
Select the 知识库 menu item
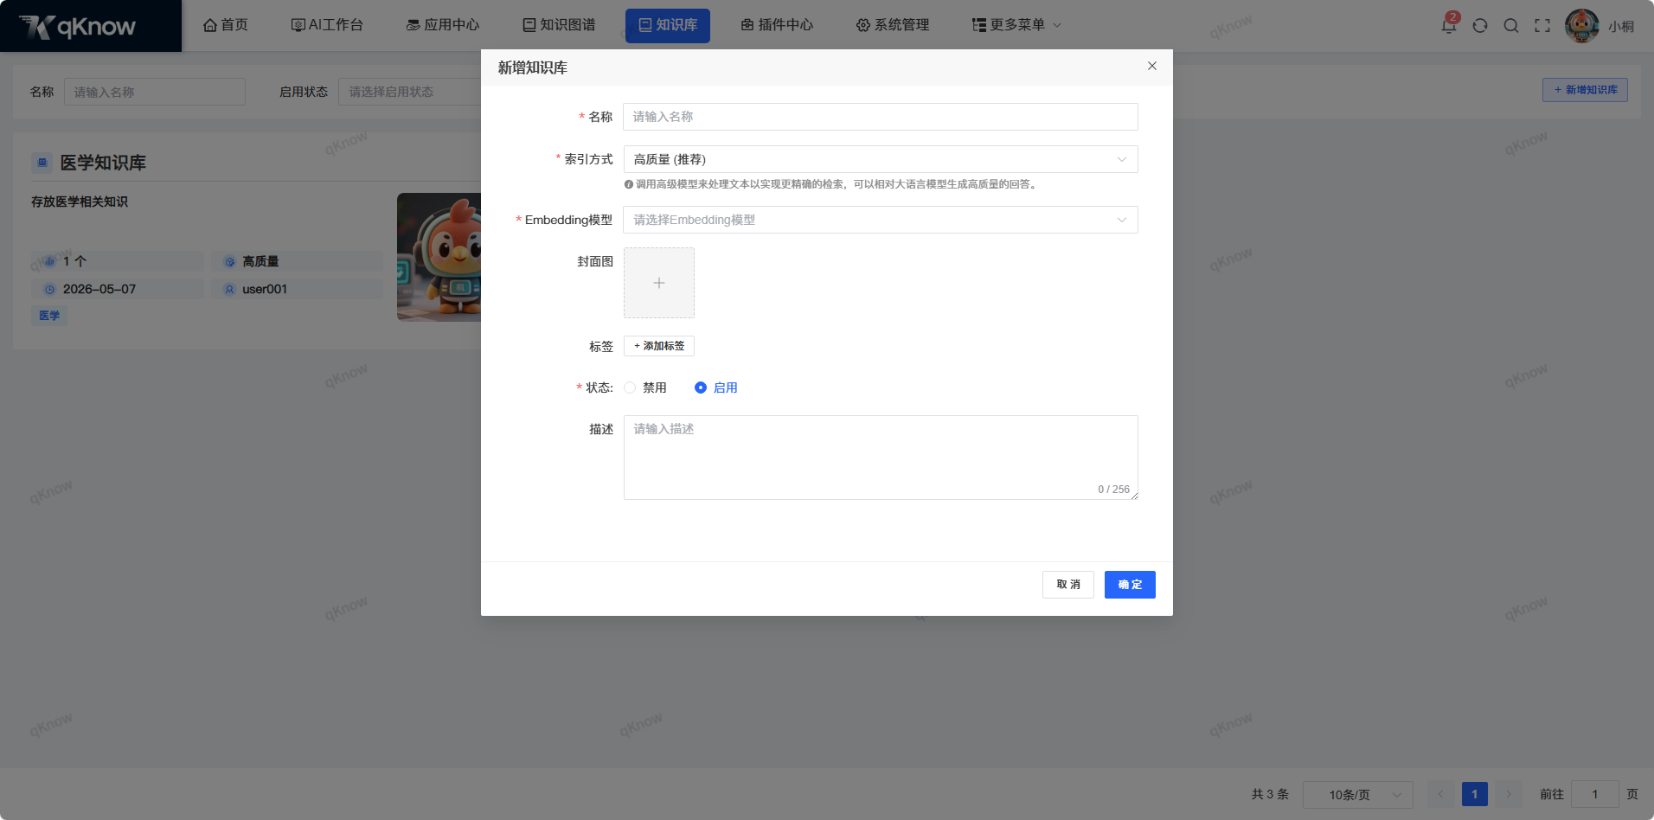pos(668,25)
